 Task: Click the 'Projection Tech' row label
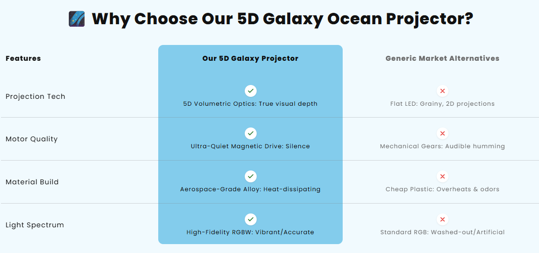(36, 96)
